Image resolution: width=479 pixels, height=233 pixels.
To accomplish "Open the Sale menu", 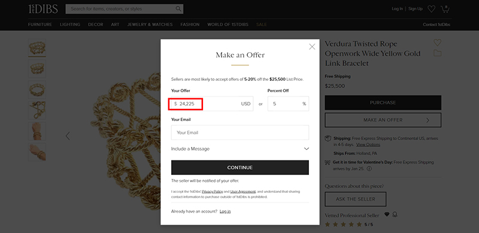I will pos(262,25).
